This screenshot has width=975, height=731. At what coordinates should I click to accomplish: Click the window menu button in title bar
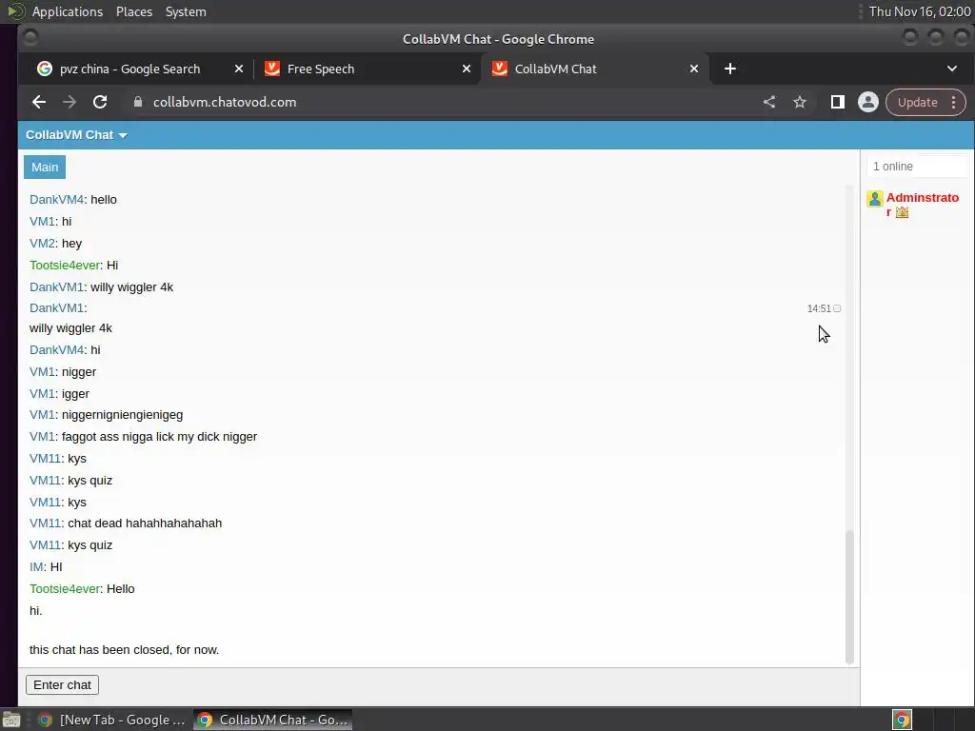coord(30,38)
